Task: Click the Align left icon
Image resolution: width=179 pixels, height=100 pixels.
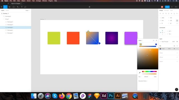Action: coord(160,14)
